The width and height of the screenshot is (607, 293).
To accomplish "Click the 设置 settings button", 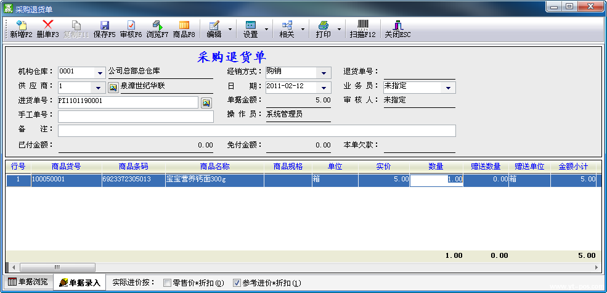I will (x=250, y=29).
